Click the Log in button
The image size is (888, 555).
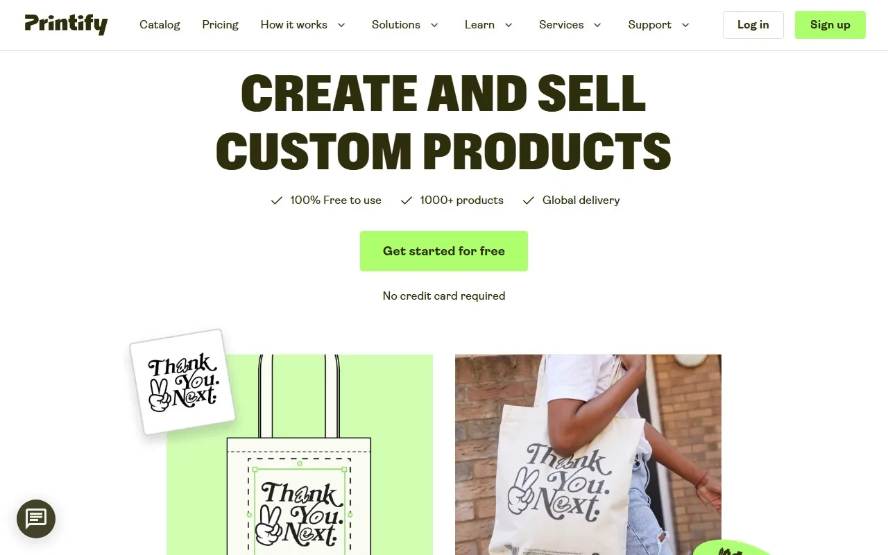click(753, 25)
